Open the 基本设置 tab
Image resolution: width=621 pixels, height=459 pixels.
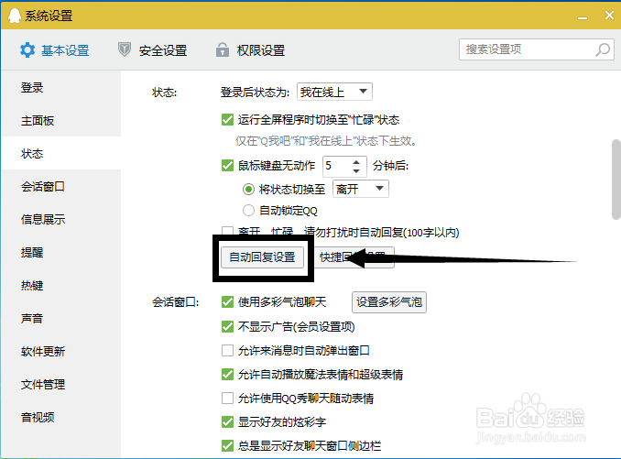coord(55,50)
